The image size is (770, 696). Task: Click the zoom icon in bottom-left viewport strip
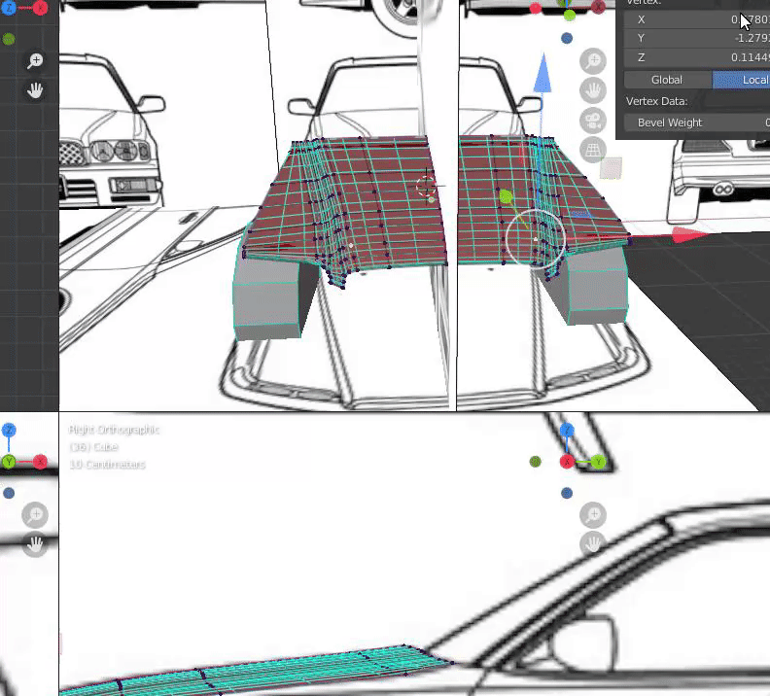point(35,515)
